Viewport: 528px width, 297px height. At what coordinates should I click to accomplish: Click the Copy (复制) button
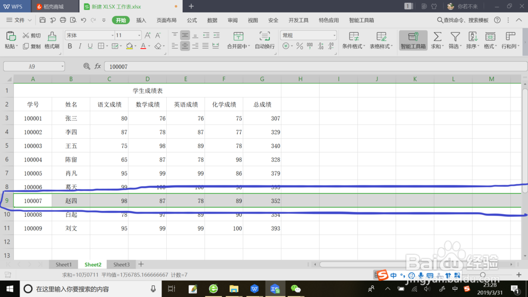(31, 46)
